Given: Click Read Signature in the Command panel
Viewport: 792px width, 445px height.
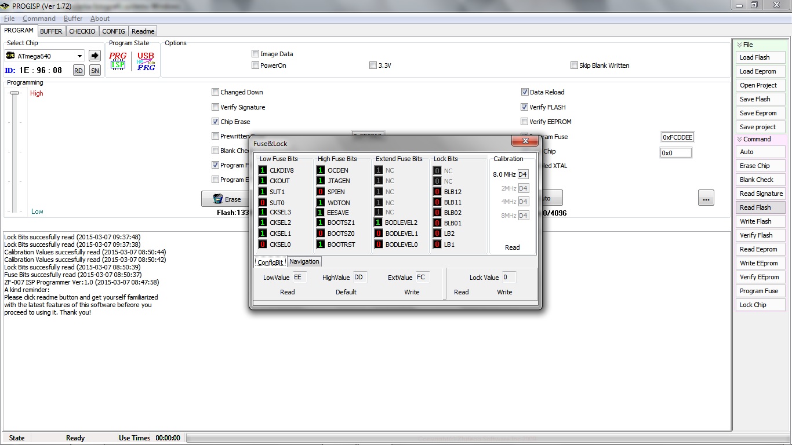Looking at the screenshot, I should [x=761, y=194].
